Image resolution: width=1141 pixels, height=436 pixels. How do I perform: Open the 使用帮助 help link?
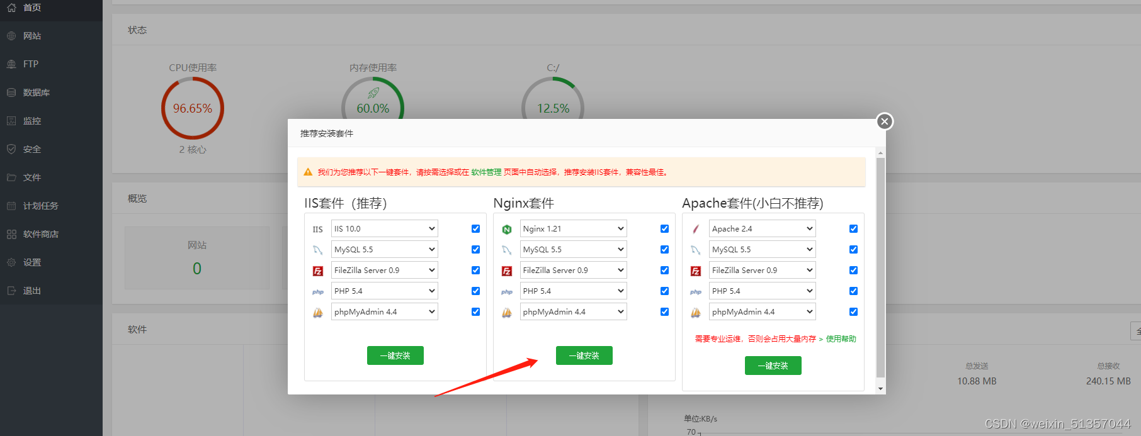[x=841, y=338]
